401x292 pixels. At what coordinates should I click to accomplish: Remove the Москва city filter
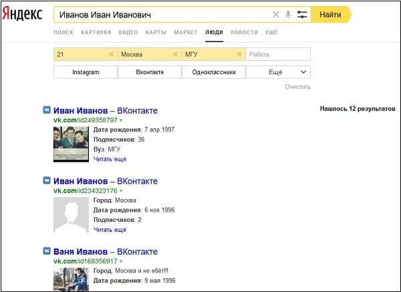[x=175, y=54]
